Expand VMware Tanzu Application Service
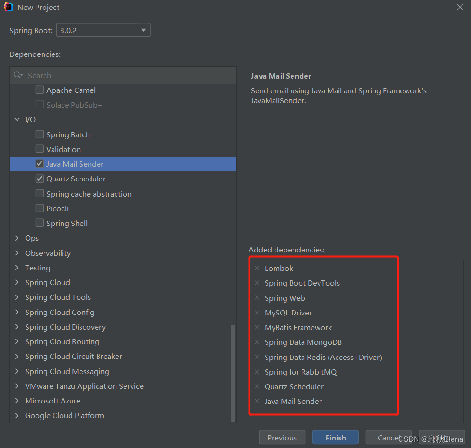 17,386
